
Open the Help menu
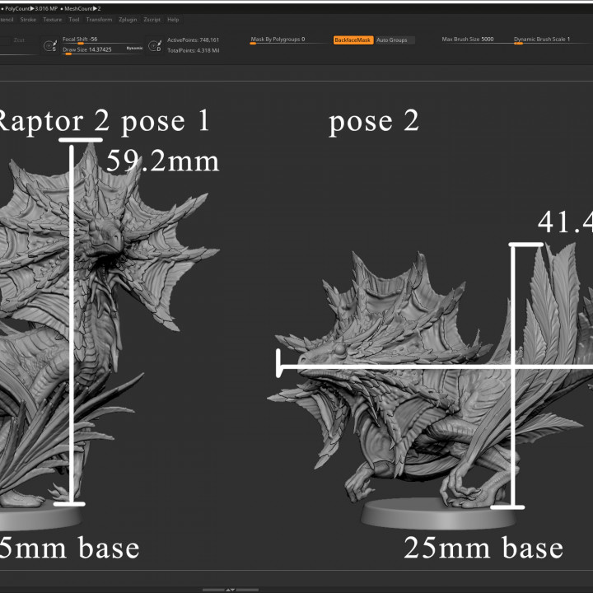[x=173, y=19]
